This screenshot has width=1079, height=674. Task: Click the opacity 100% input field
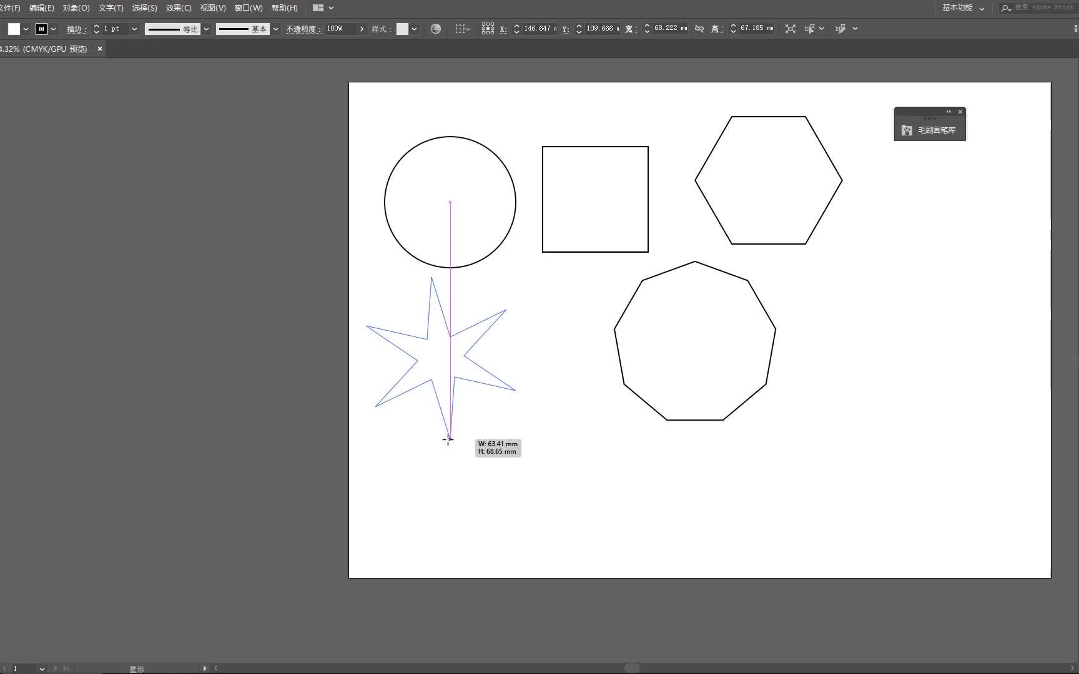[340, 29]
